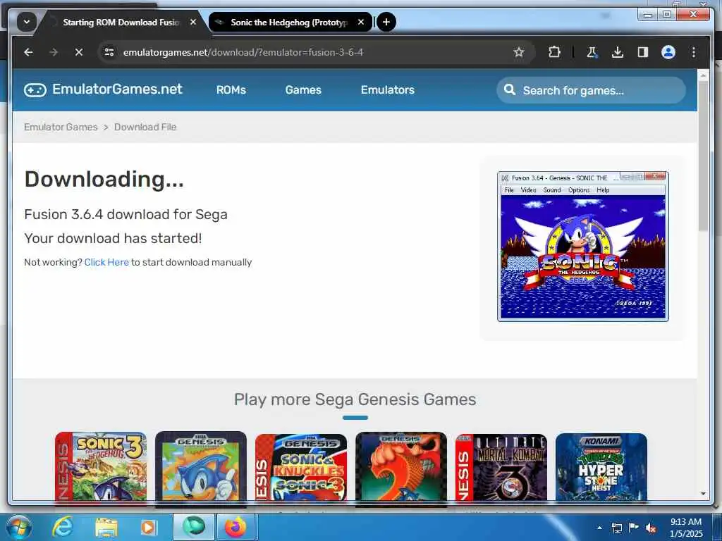This screenshot has width=722, height=541.
Task: Follow the Emulator Games breadcrumb link
Action: tap(61, 127)
